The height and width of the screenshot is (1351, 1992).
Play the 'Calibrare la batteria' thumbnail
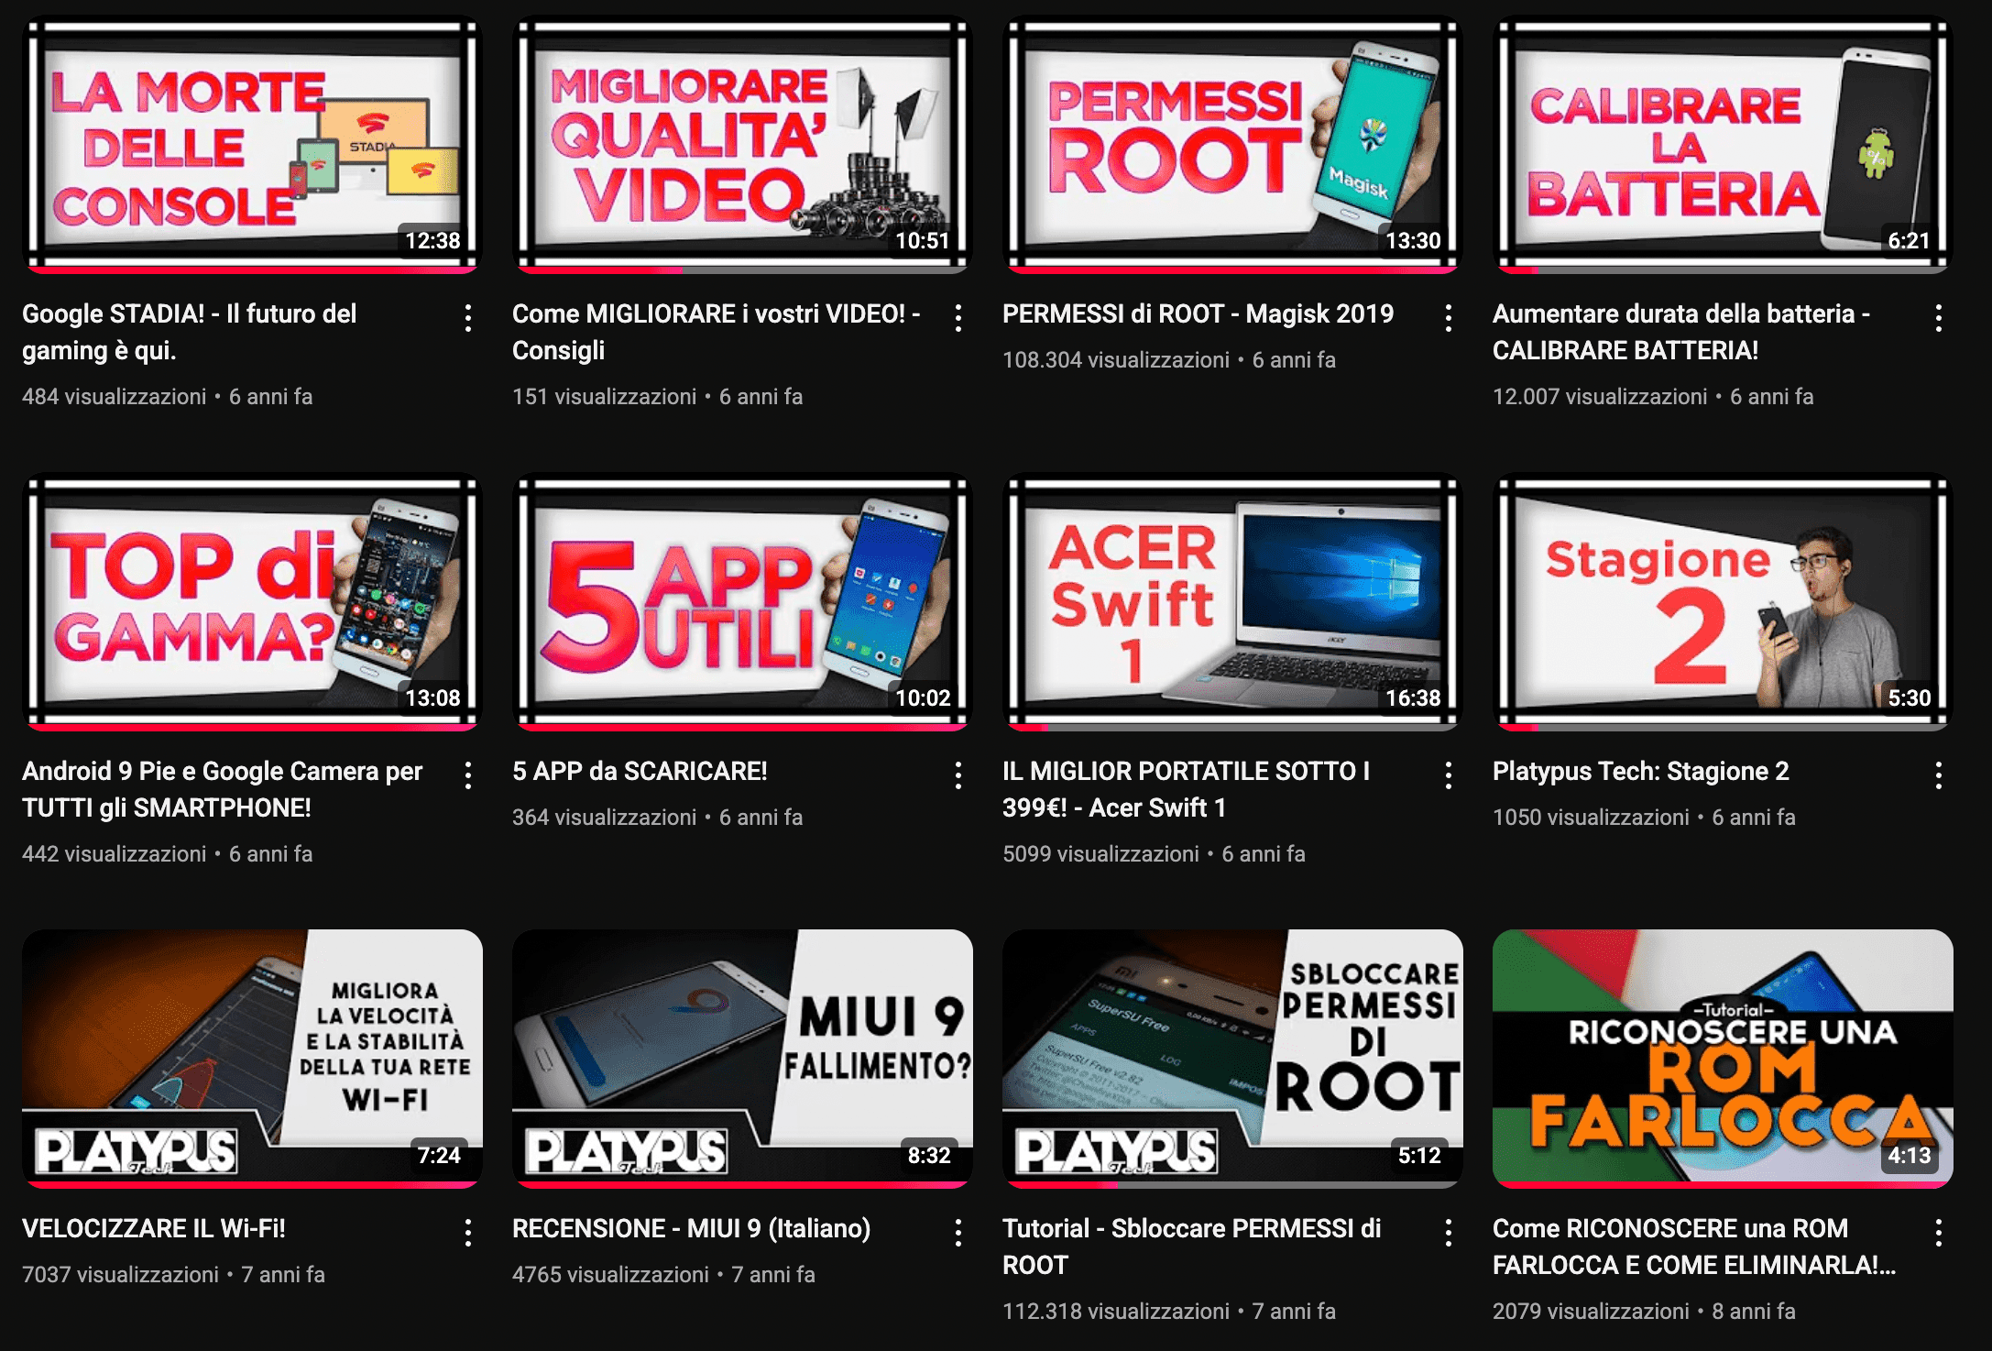click(x=1723, y=144)
